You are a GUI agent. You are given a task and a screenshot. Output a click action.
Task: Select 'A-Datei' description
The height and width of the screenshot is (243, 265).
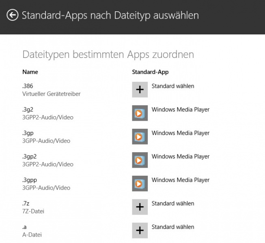click(x=32, y=235)
